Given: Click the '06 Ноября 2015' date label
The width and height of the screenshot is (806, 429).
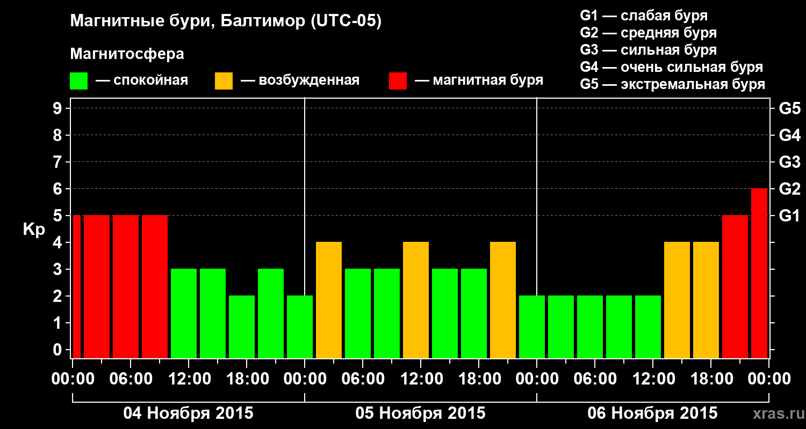Looking at the screenshot, I should (x=652, y=413).
